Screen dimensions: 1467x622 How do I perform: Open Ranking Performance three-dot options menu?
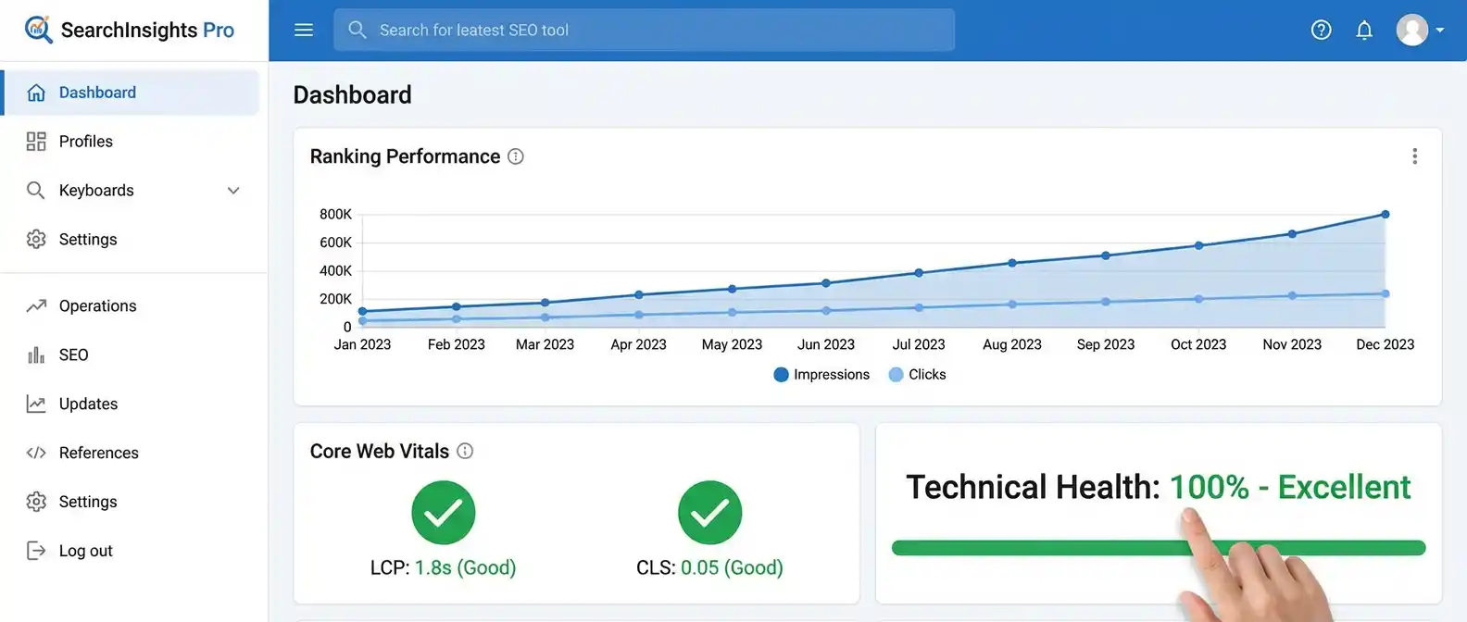coord(1414,156)
